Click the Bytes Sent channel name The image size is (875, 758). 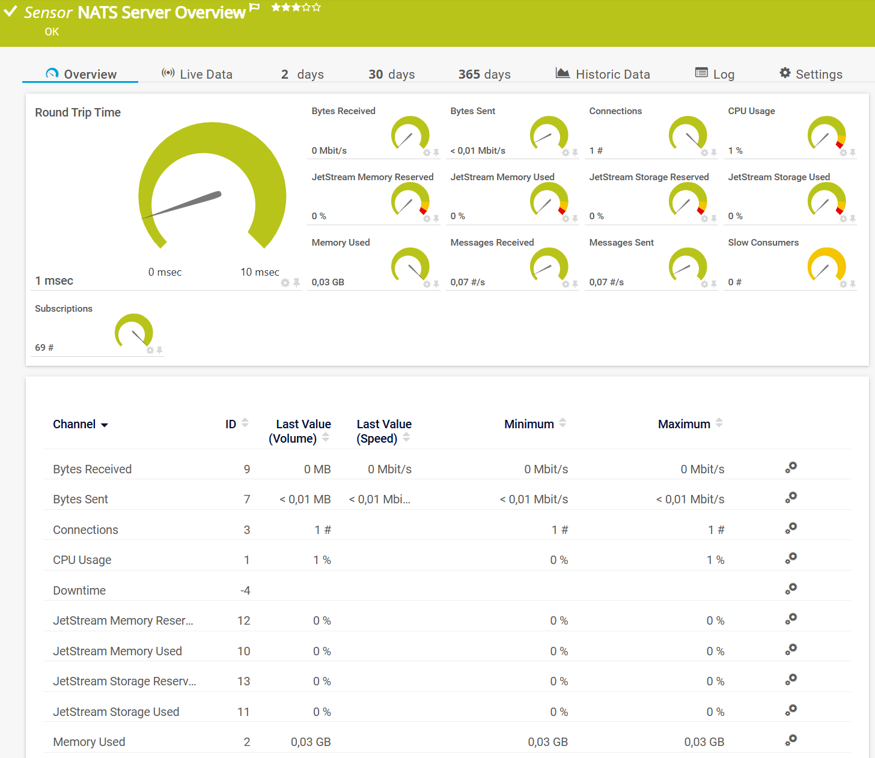point(81,499)
